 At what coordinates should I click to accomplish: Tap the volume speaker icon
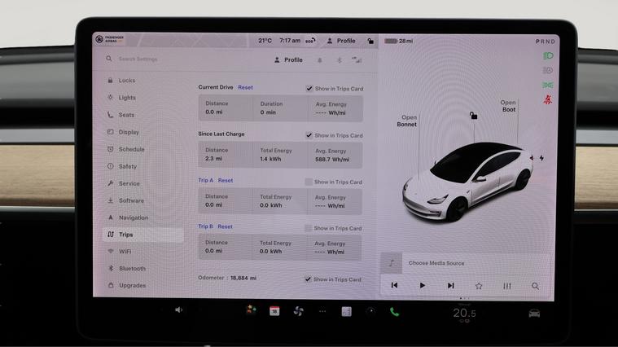(x=178, y=310)
